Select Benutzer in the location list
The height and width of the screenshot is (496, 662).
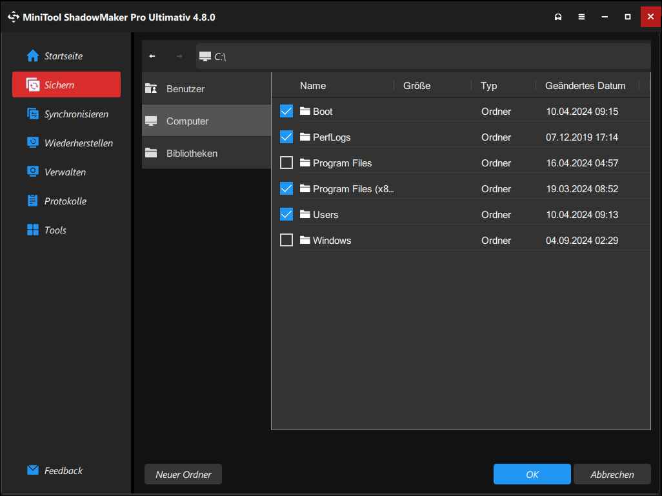(x=206, y=88)
